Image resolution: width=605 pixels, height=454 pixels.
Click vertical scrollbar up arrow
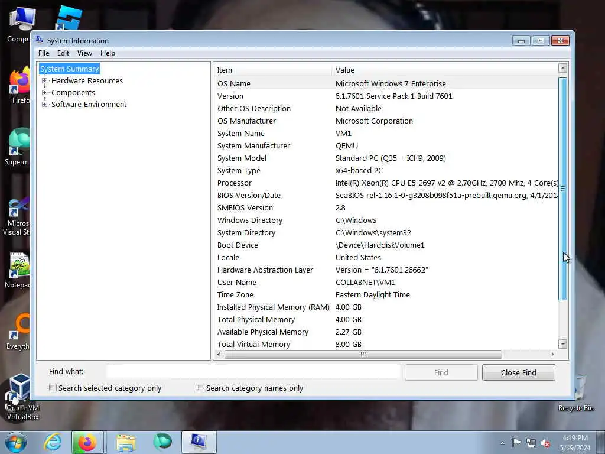[x=563, y=69]
